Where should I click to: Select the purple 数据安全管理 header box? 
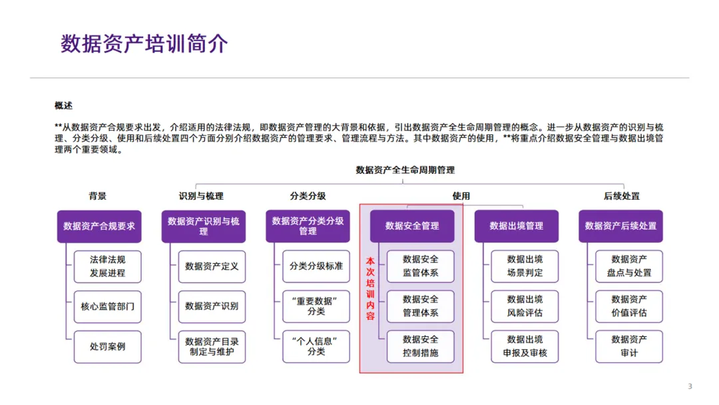coord(412,226)
